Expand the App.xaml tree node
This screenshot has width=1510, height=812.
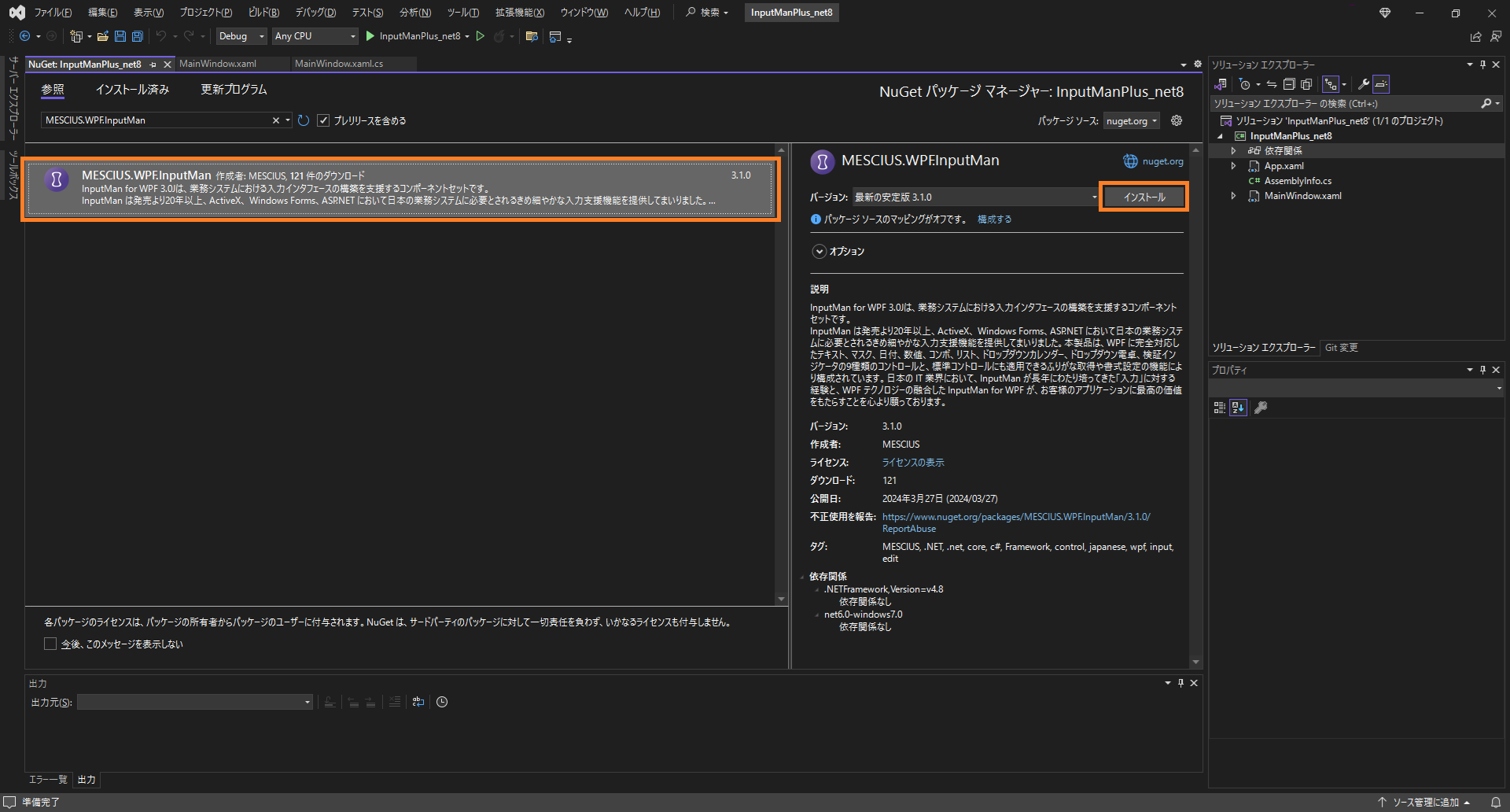1233,166
